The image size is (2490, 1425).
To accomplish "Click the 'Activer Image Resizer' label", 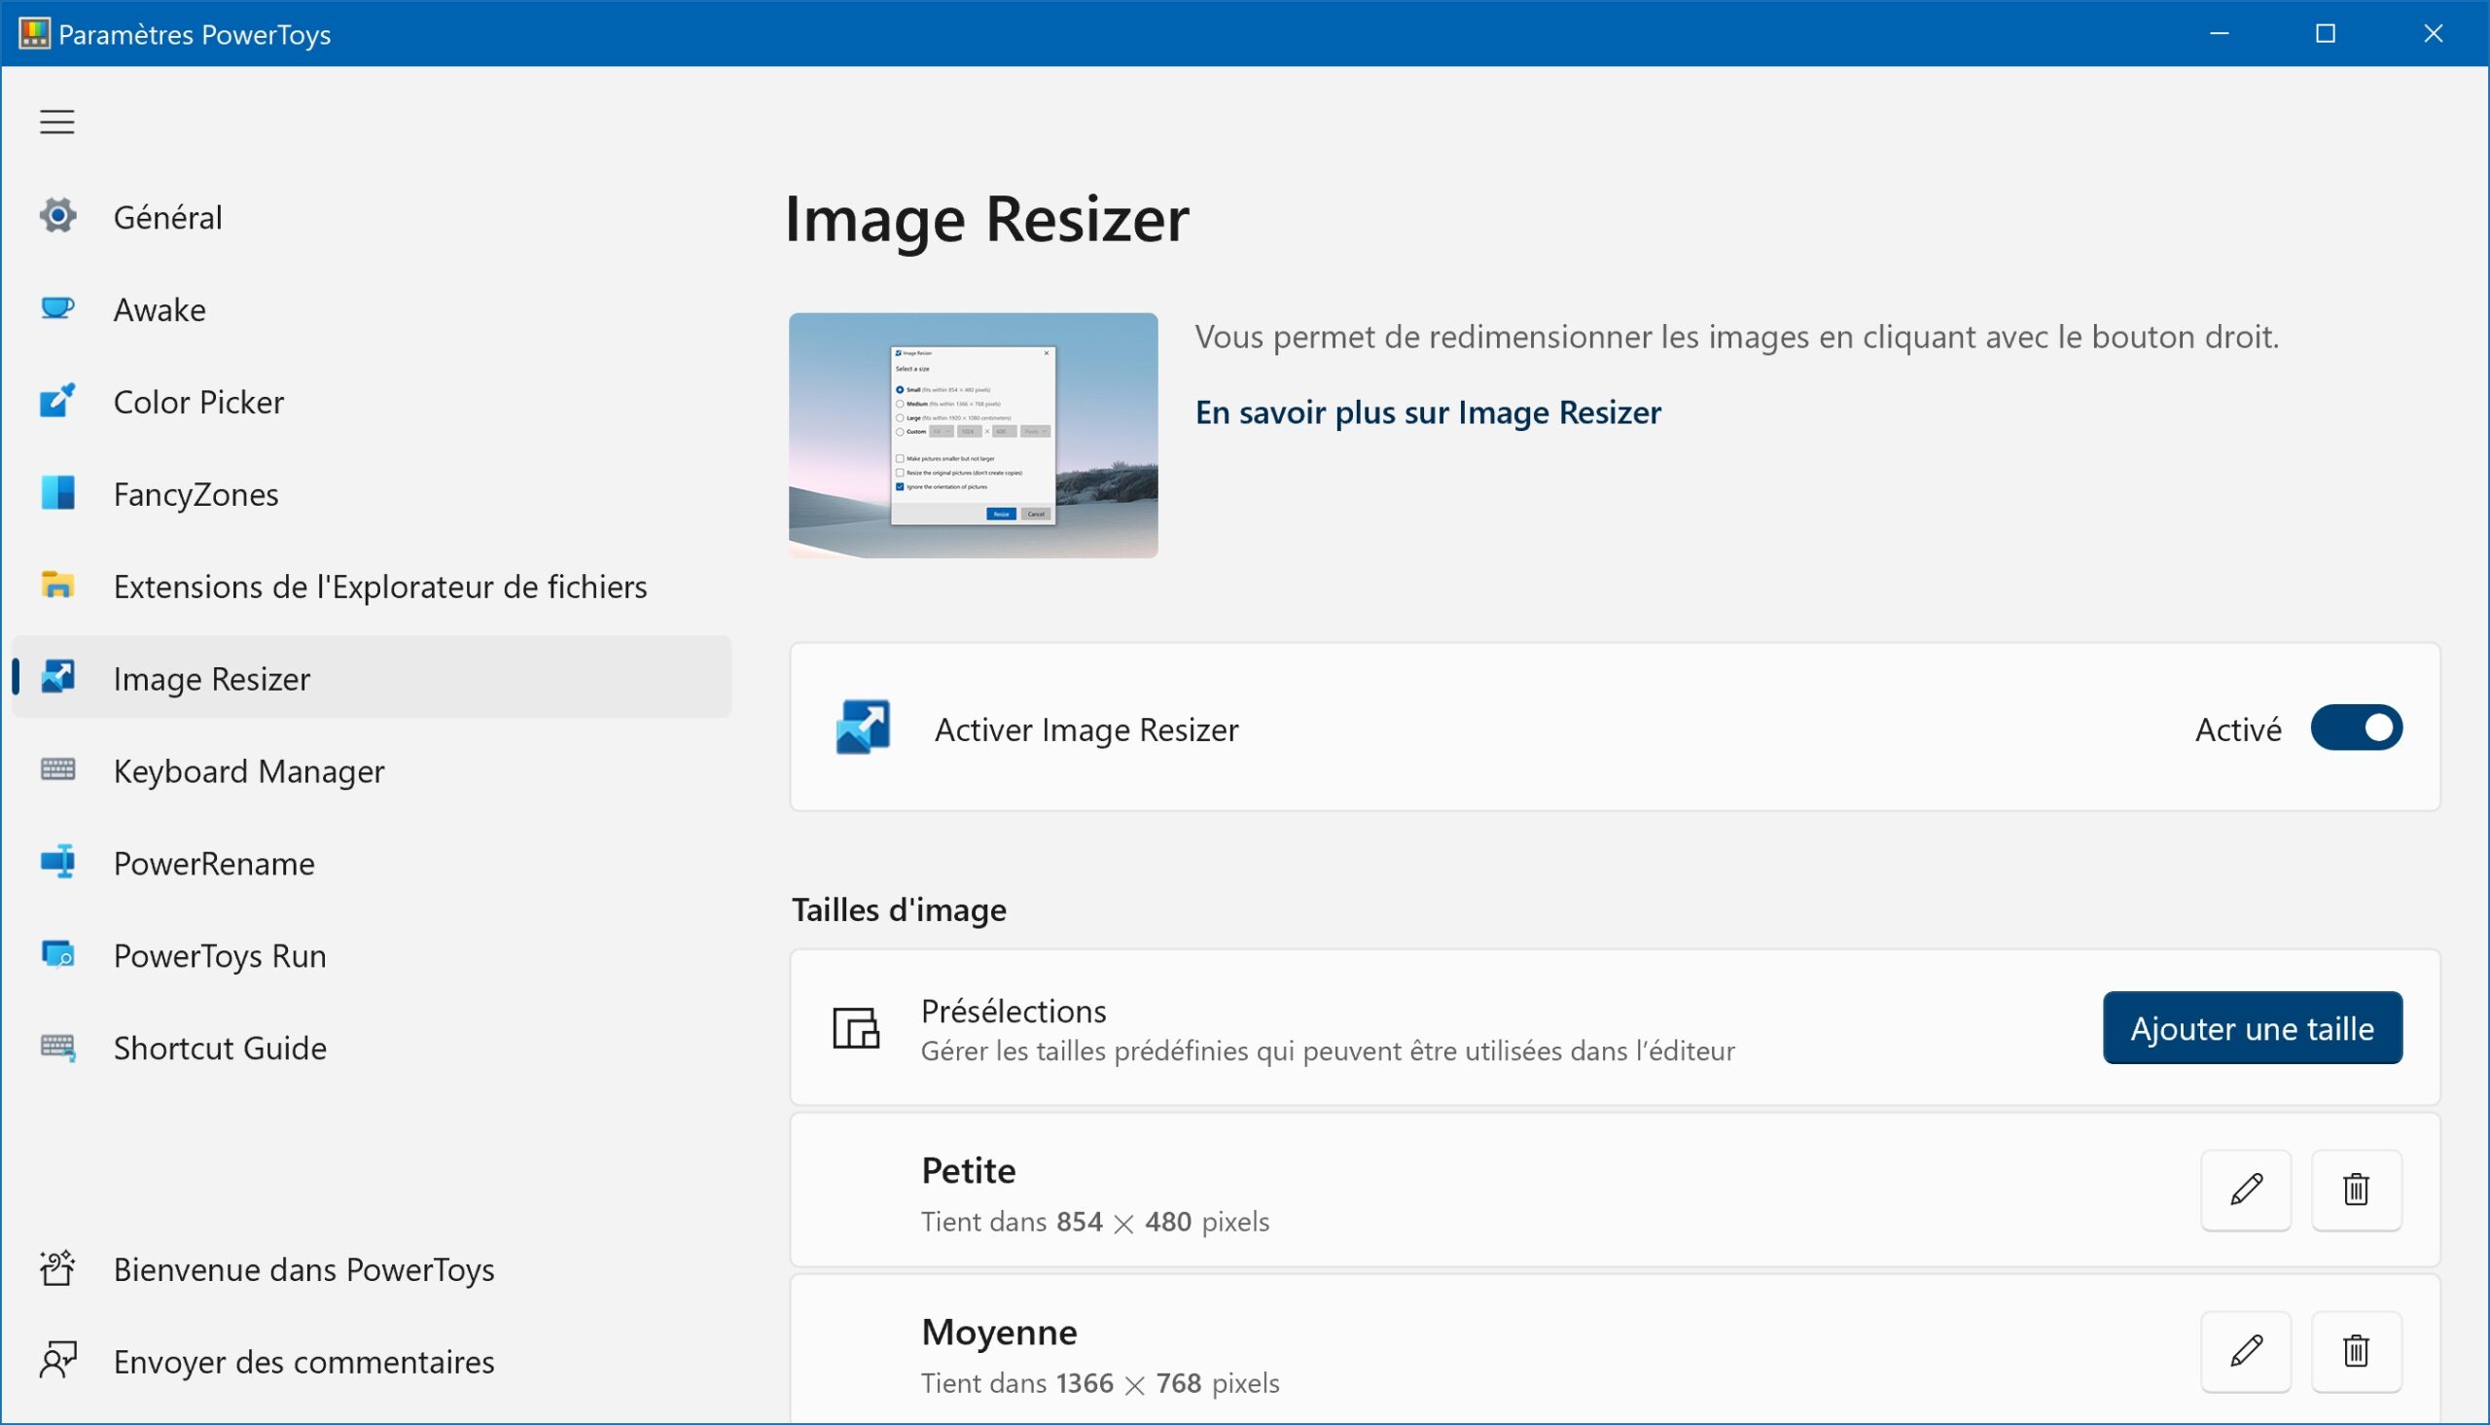I will (1086, 730).
